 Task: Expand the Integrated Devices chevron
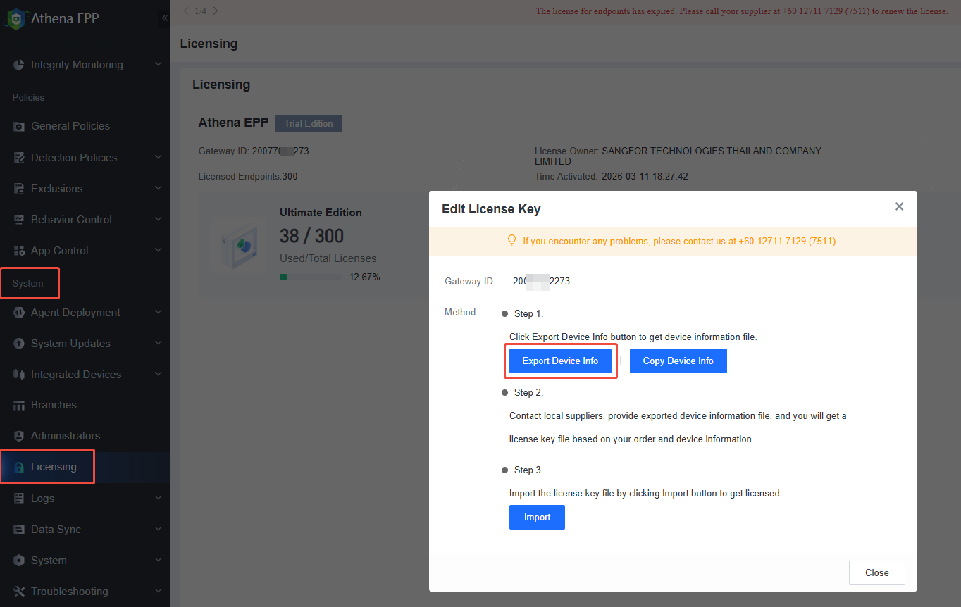(x=158, y=374)
